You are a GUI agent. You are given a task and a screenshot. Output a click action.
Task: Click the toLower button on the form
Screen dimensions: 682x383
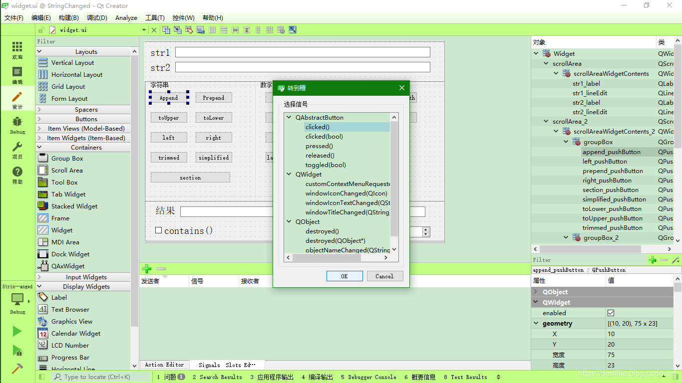[213, 118]
